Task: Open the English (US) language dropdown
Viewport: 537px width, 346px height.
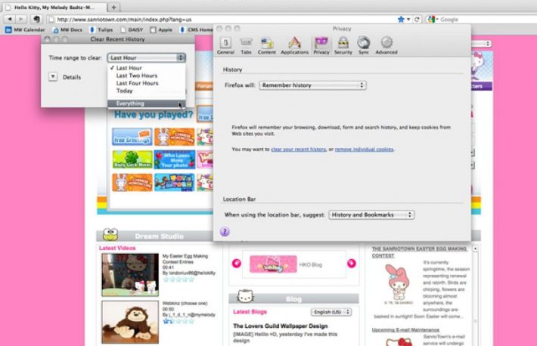Action: pyautogui.click(x=331, y=312)
